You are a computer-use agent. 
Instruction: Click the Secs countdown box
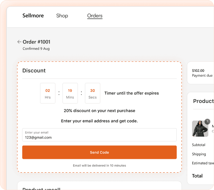click(93, 93)
